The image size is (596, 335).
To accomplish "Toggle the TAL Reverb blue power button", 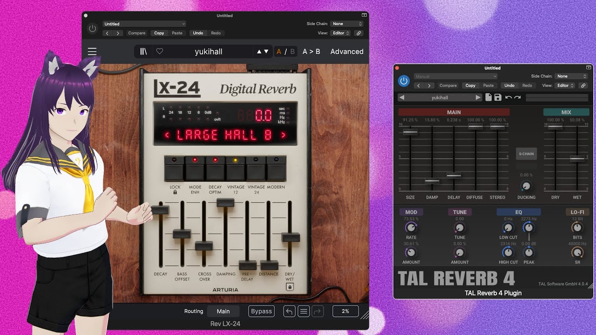I will [404, 81].
